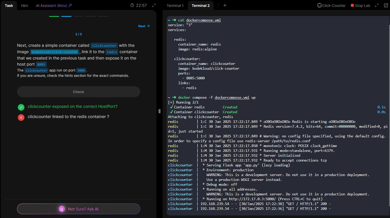
Task: Click the AI Assistant magic wand icon
Action: click(x=70, y=5)
